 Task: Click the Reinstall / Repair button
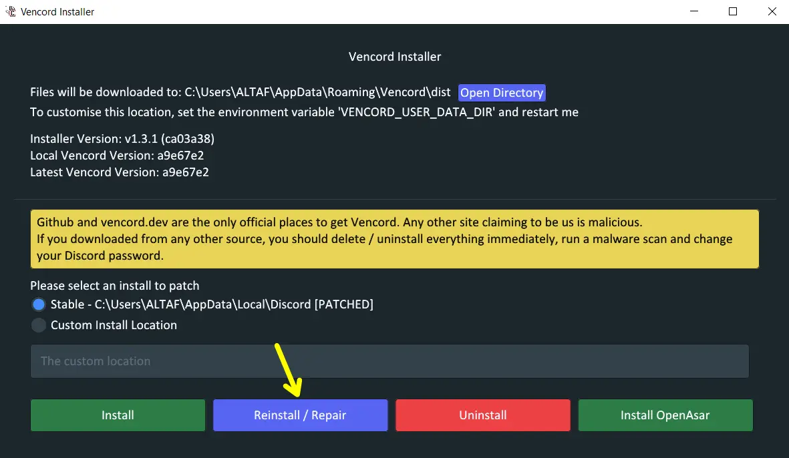coord(301,415)
